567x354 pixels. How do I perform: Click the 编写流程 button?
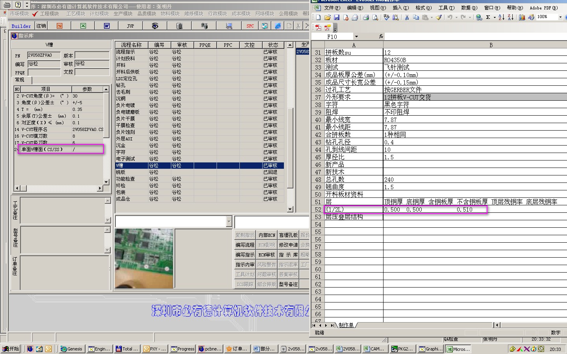point(245,245)
